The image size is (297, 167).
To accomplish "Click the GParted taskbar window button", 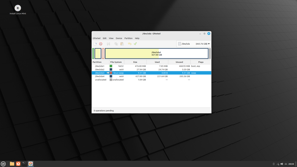I will coord(31,164).
